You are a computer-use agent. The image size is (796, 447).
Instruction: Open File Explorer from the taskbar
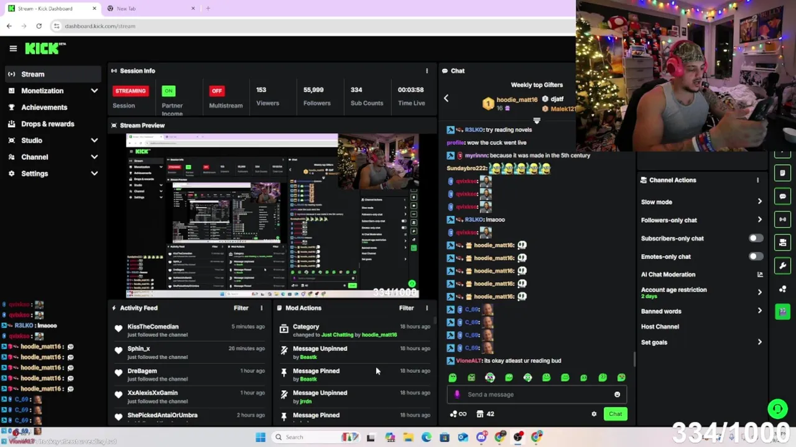pos(408,437)
